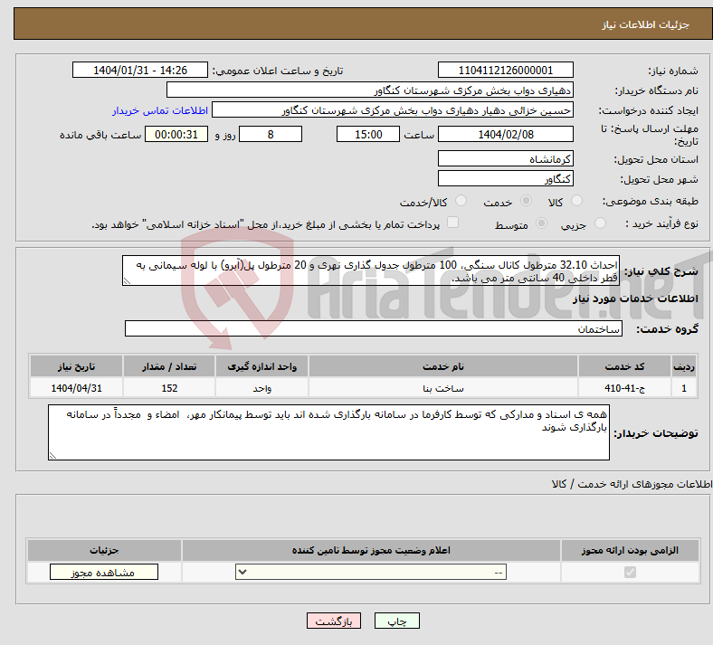Viewport: 713px width, 645px height.
Task: Click the ردیف column header
Action: tap(684, 366)
